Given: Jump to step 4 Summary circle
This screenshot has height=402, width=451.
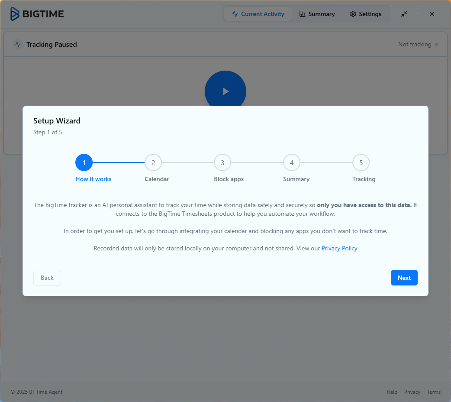Looking at the screenshot, I should coord(292,163).
